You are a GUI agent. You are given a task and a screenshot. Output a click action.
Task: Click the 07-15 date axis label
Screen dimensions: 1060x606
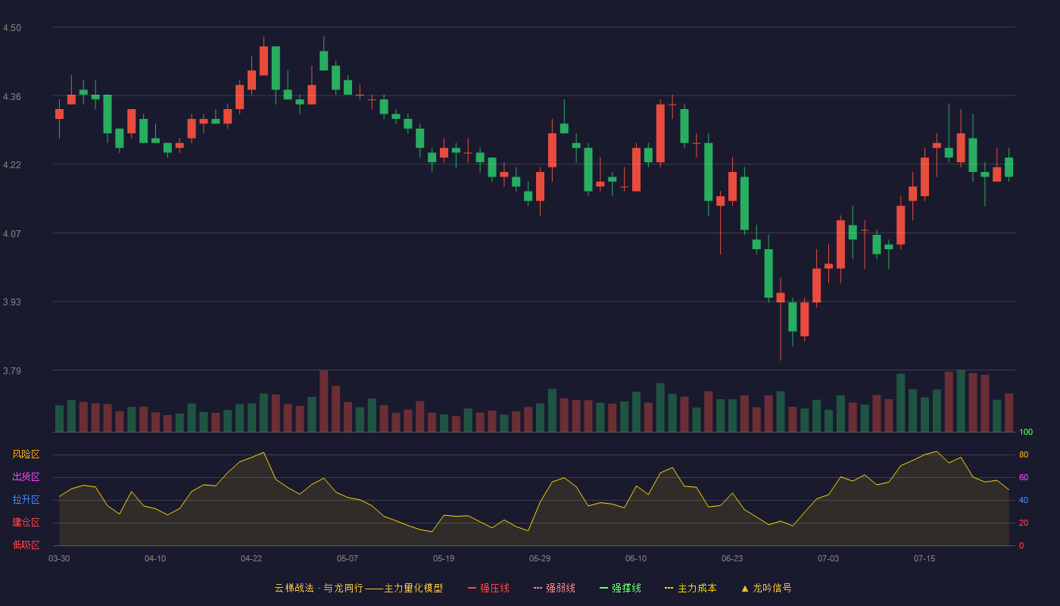click(x=924, y=558)
